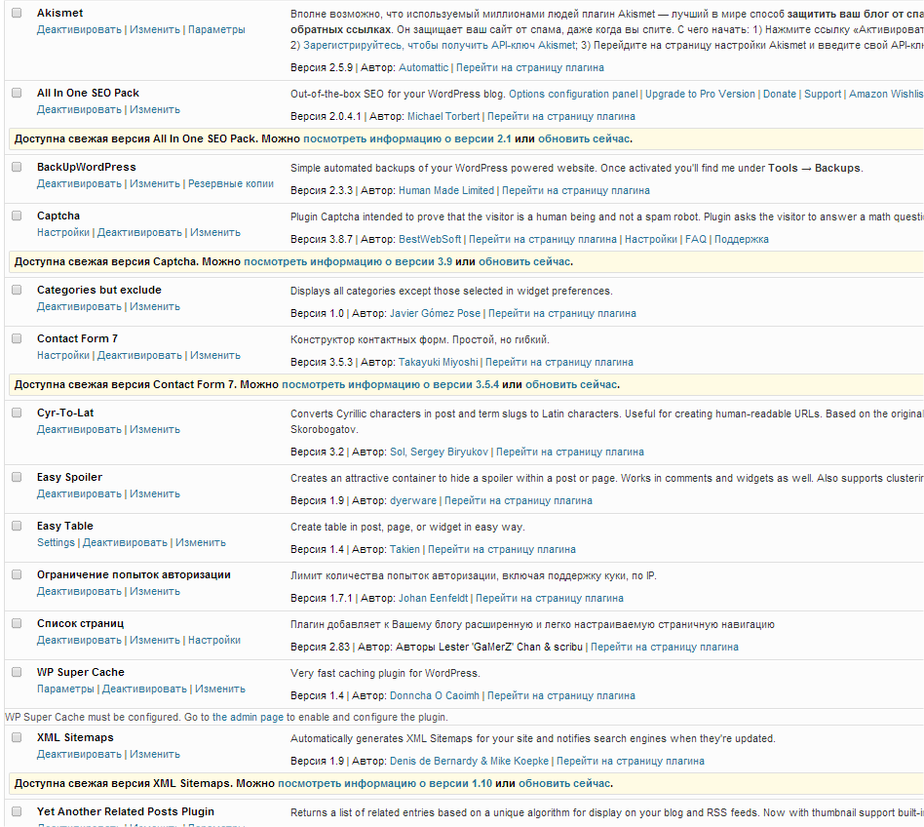Open Список страниц Настройки link

tap(213, 640)
